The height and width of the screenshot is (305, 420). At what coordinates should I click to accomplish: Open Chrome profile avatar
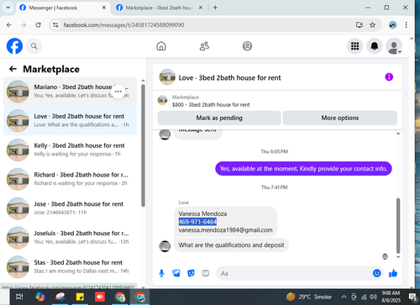click(x=392, y=25)
